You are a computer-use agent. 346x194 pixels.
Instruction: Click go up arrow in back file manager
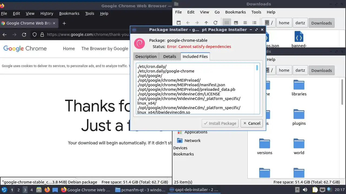point(206,23)
